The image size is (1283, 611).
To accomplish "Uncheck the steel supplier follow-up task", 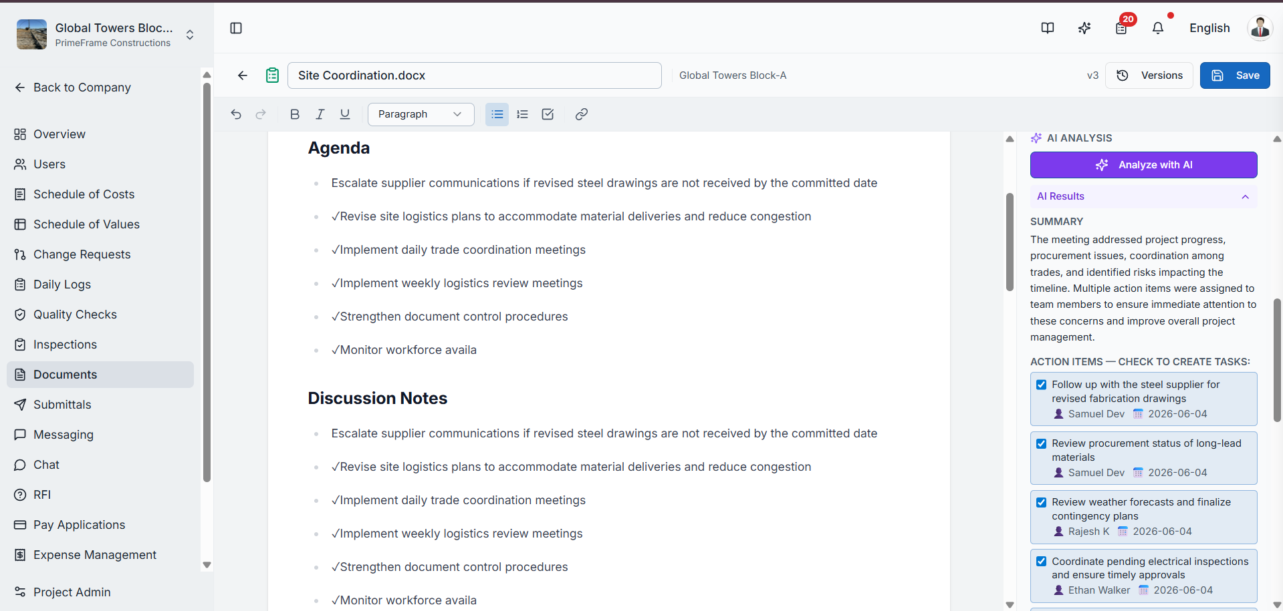I will click(x=1041, y=385).
